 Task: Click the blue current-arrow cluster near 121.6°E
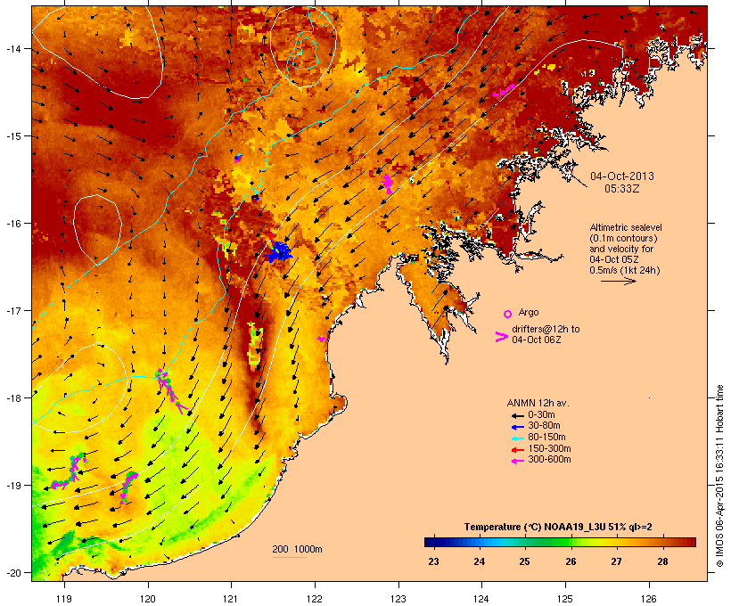pyautogui.click(x=279, y=250)
